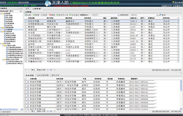
Task: Check the checkbox for row 金钟街
Action: point(178,44)
